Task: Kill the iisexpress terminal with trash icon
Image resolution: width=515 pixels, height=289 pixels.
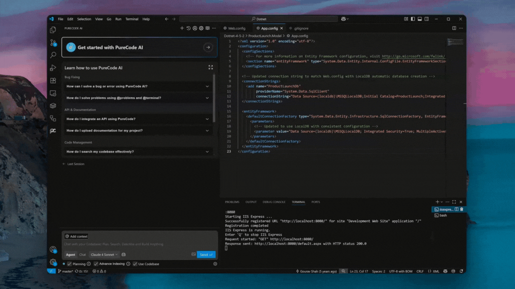Action: (x=461, y=209)
